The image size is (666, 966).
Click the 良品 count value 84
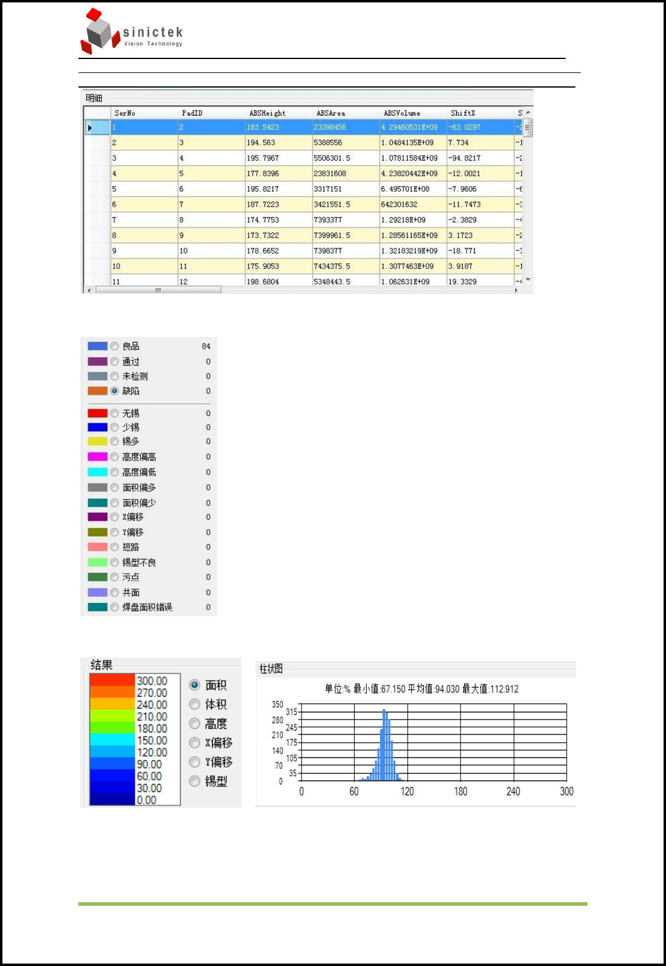[x=206, y=346]
